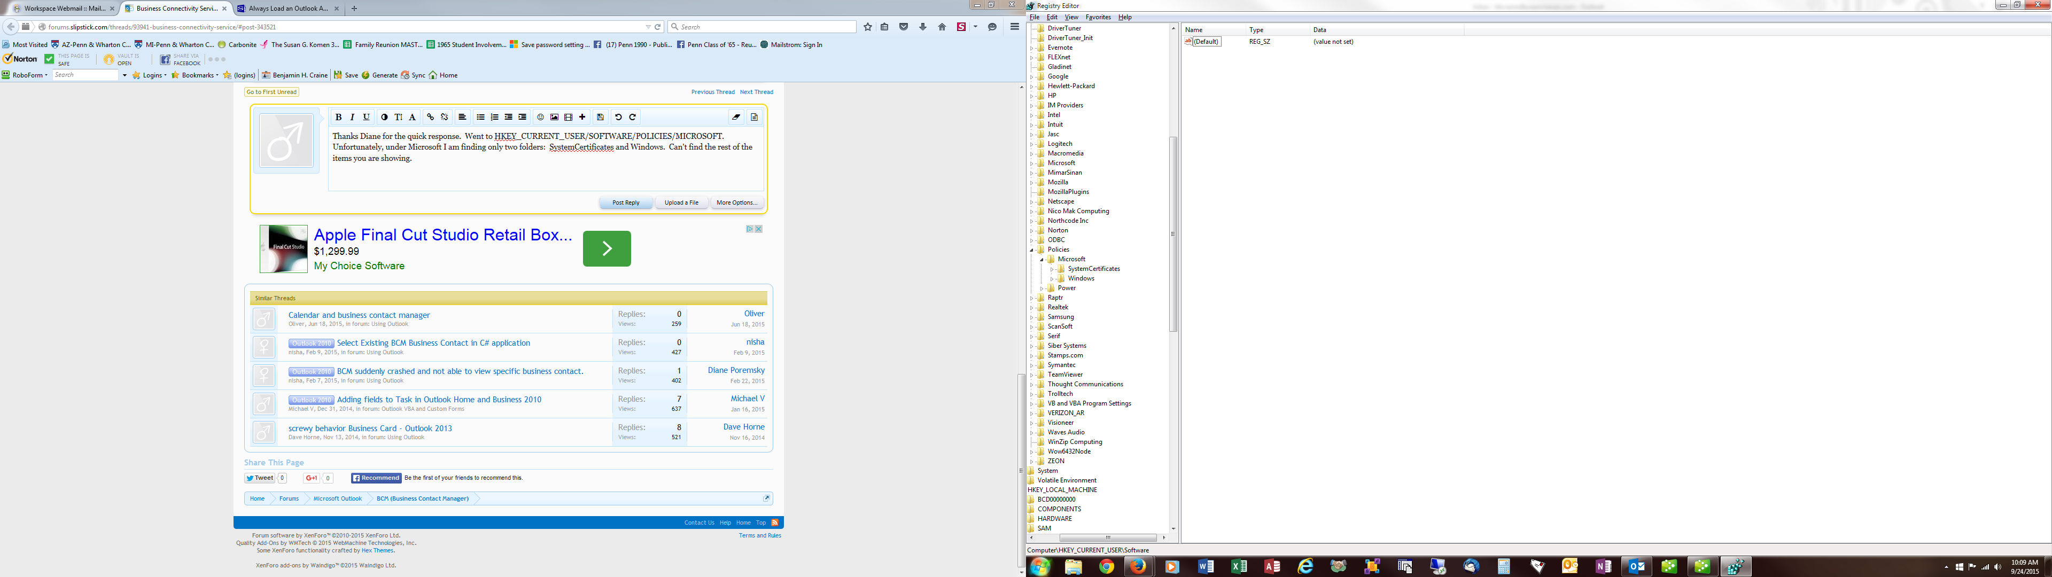The image size is (2052, 577).
Task: Indent text in reply editor
Action: [523, 117]
